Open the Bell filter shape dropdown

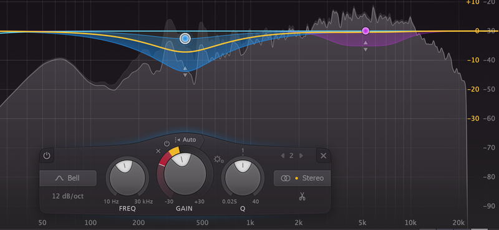[x=68, y=178]
